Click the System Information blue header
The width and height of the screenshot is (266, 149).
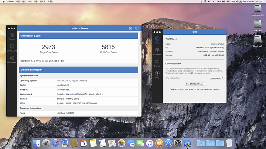(x=79, y=70)
